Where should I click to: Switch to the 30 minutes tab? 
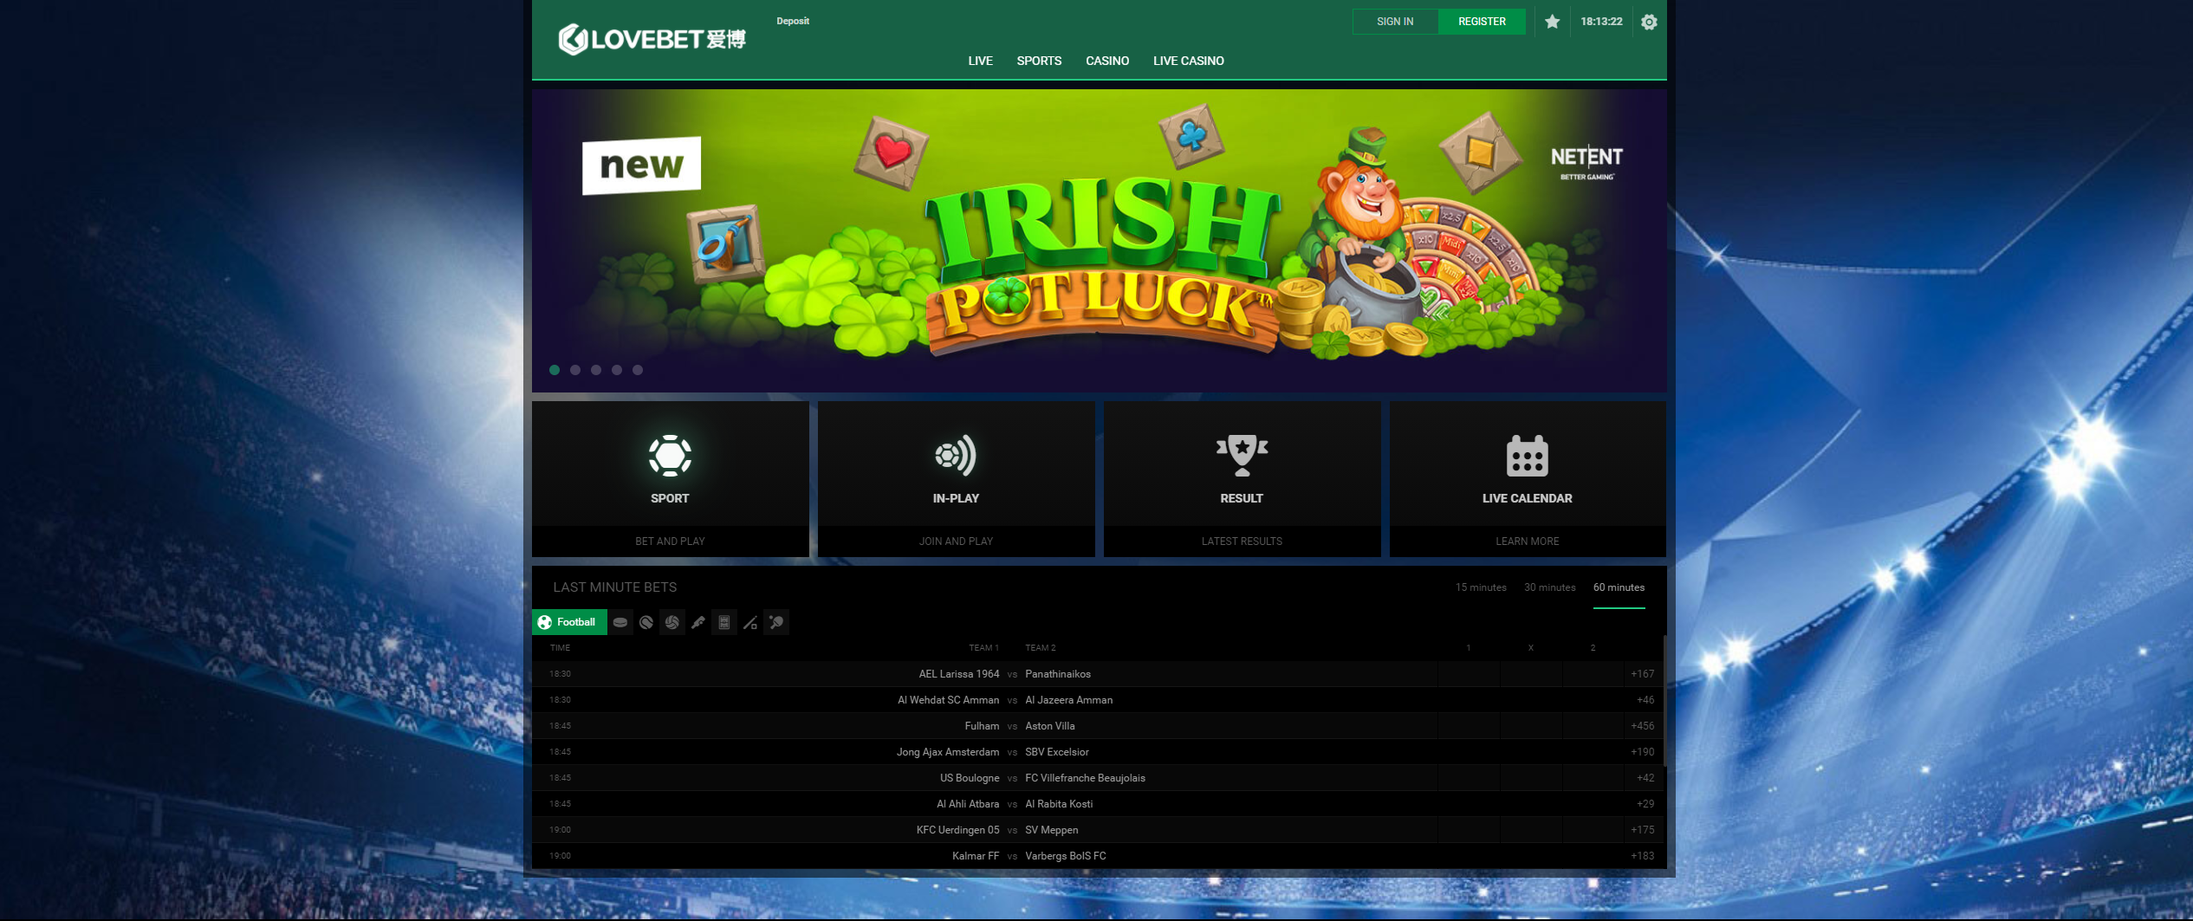[1550, 587]
